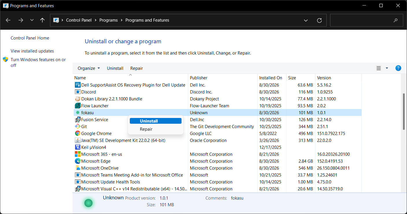Click publisher 'Flow-Launcher Team'
This screenshot has width=407, height=214.
pos(209,106)
